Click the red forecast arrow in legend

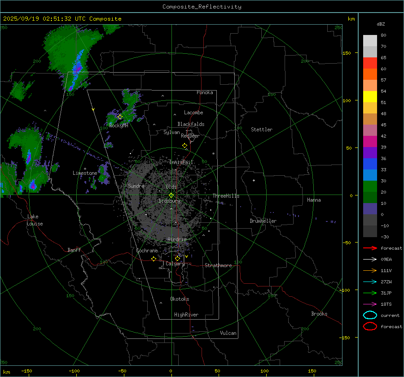click(369, 248)
